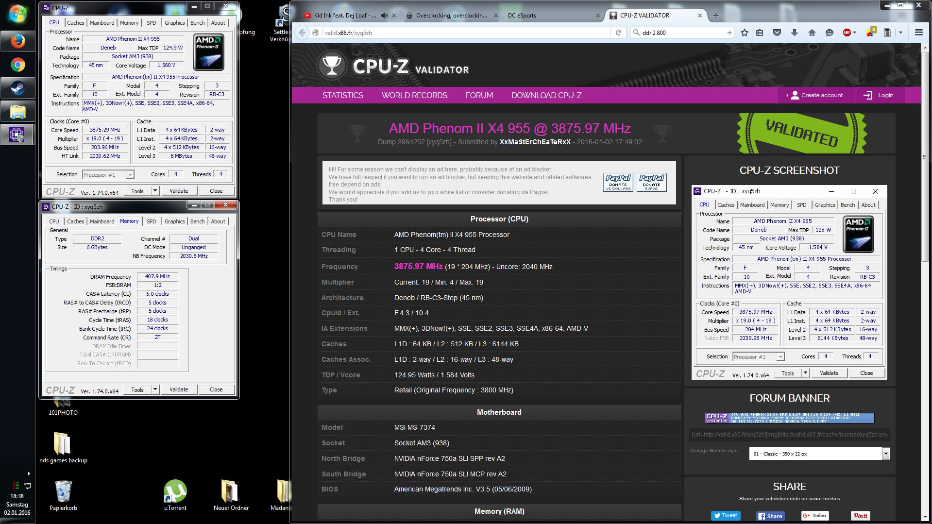Mute the Kid Ink tab audio

(x=384, y=16)
